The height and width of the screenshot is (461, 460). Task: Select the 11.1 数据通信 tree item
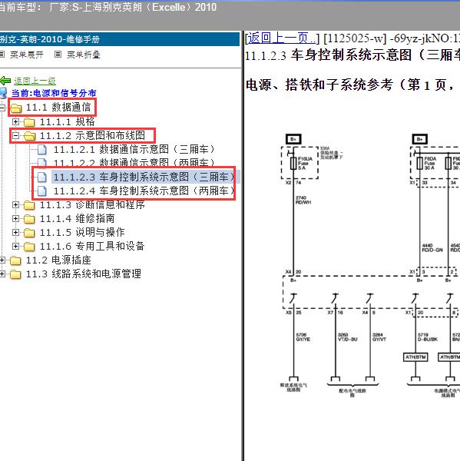[58, 108]
